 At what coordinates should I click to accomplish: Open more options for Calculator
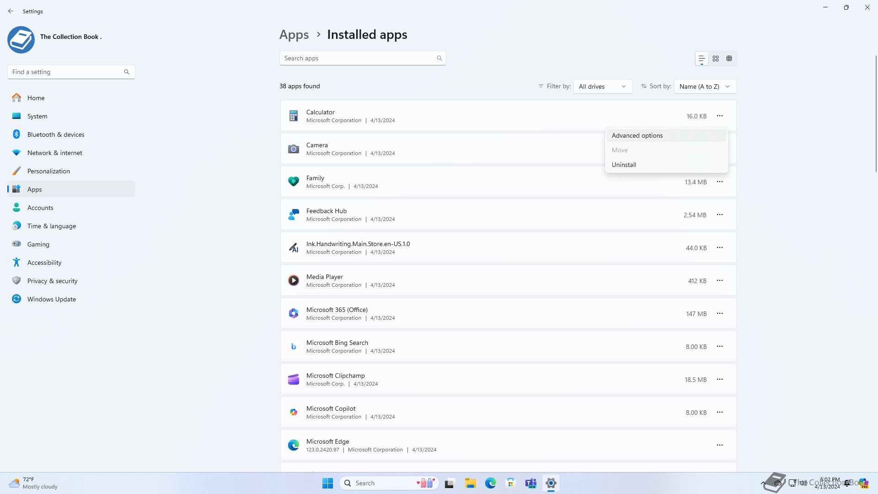719,116
